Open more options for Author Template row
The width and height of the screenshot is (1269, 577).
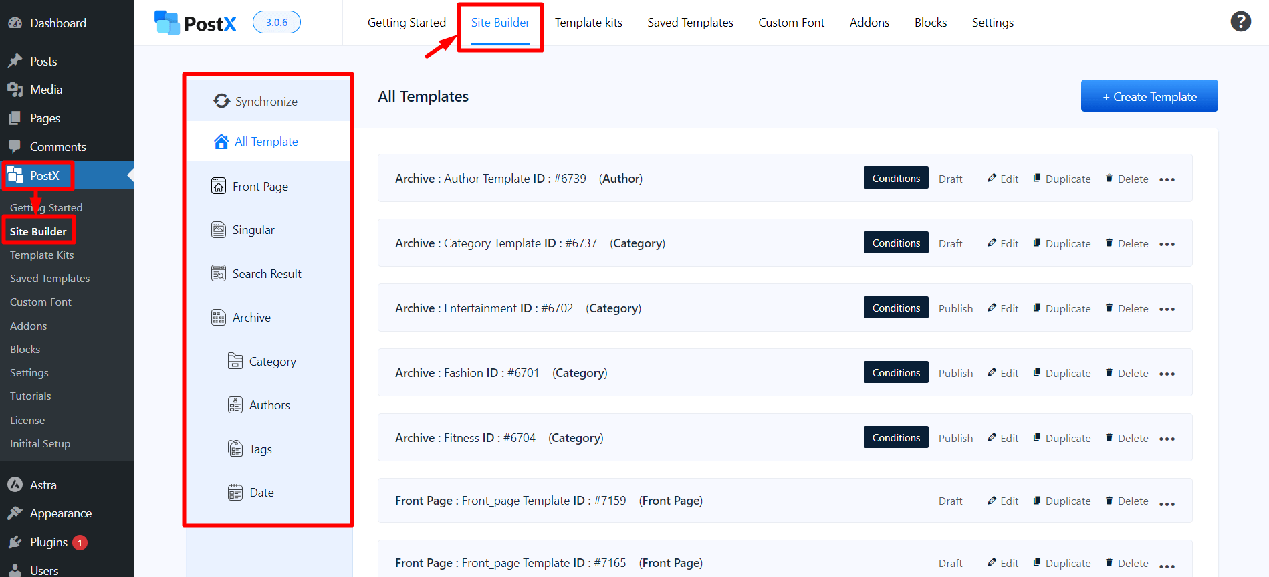pyautogui.click(x=1167, y=179)
